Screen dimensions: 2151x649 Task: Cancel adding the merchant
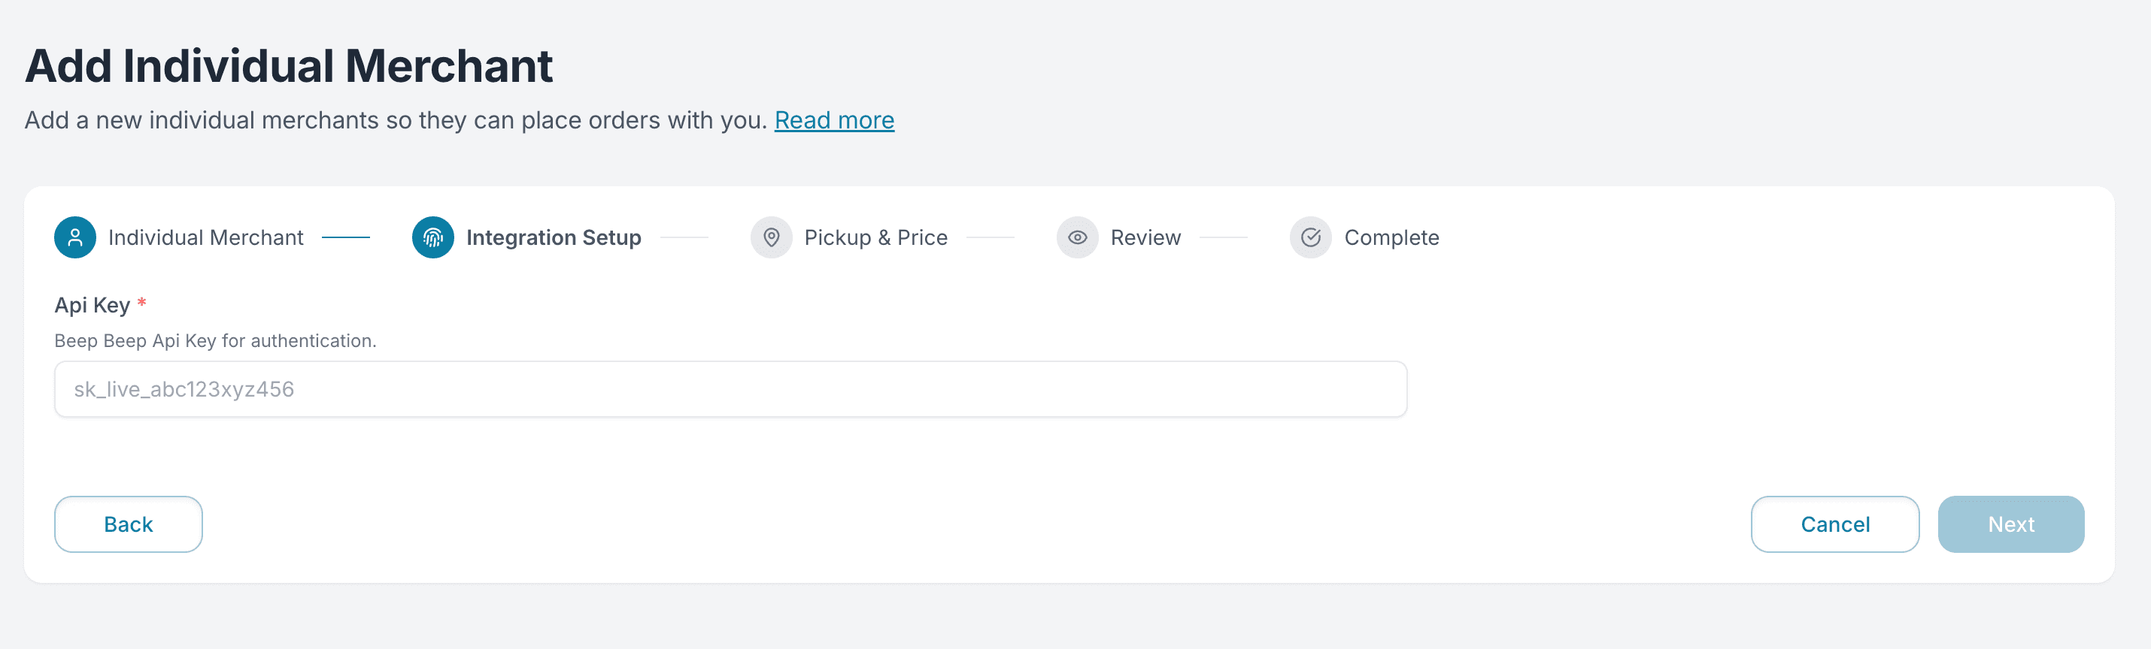pos(1834,524)
